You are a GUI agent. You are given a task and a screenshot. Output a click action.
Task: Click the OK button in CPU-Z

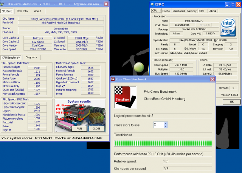pos(232,102)
